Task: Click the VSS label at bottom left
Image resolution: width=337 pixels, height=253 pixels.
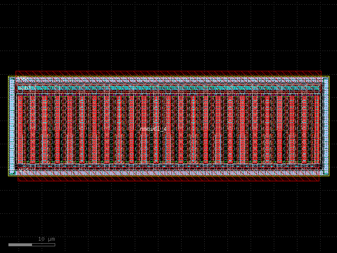Action: click(24, 170)
